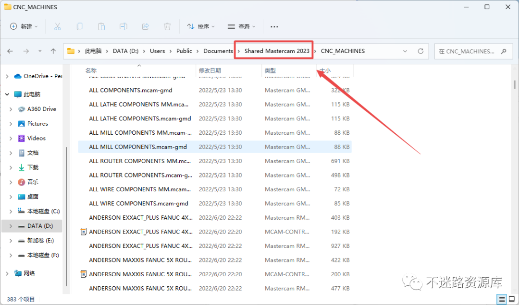
Task: Open address bar history dropdown
Action: click(x=405, y=51)
